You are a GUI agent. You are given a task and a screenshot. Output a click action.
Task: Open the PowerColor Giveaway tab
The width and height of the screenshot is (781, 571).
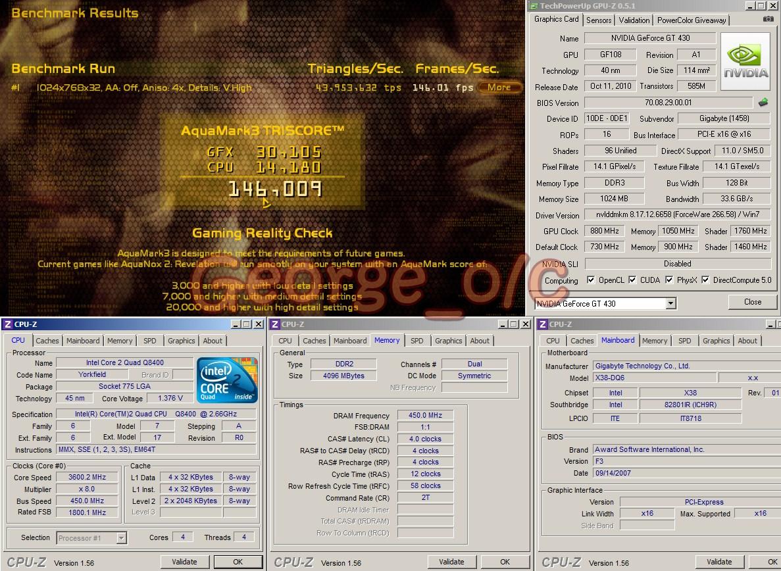(692, 20)
